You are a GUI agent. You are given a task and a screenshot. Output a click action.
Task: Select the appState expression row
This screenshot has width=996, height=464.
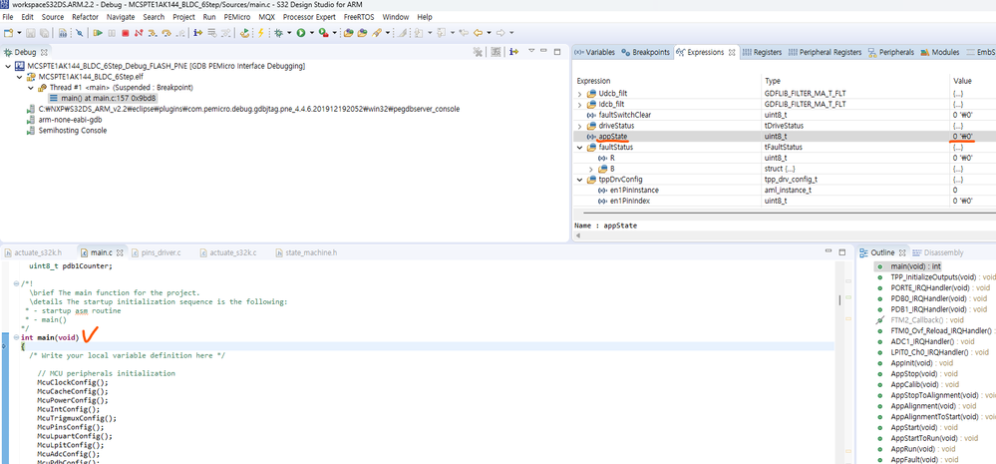pos(784,137)
